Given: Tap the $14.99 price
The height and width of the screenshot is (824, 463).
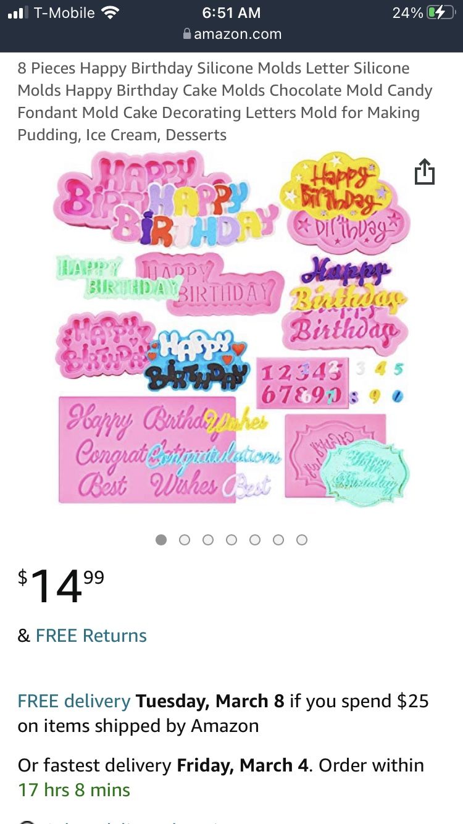Looking at the screenshot, I should coord(61,586).
